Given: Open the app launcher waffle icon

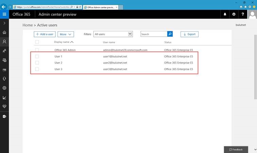Looking at the screenshot, I should (4, 14).
